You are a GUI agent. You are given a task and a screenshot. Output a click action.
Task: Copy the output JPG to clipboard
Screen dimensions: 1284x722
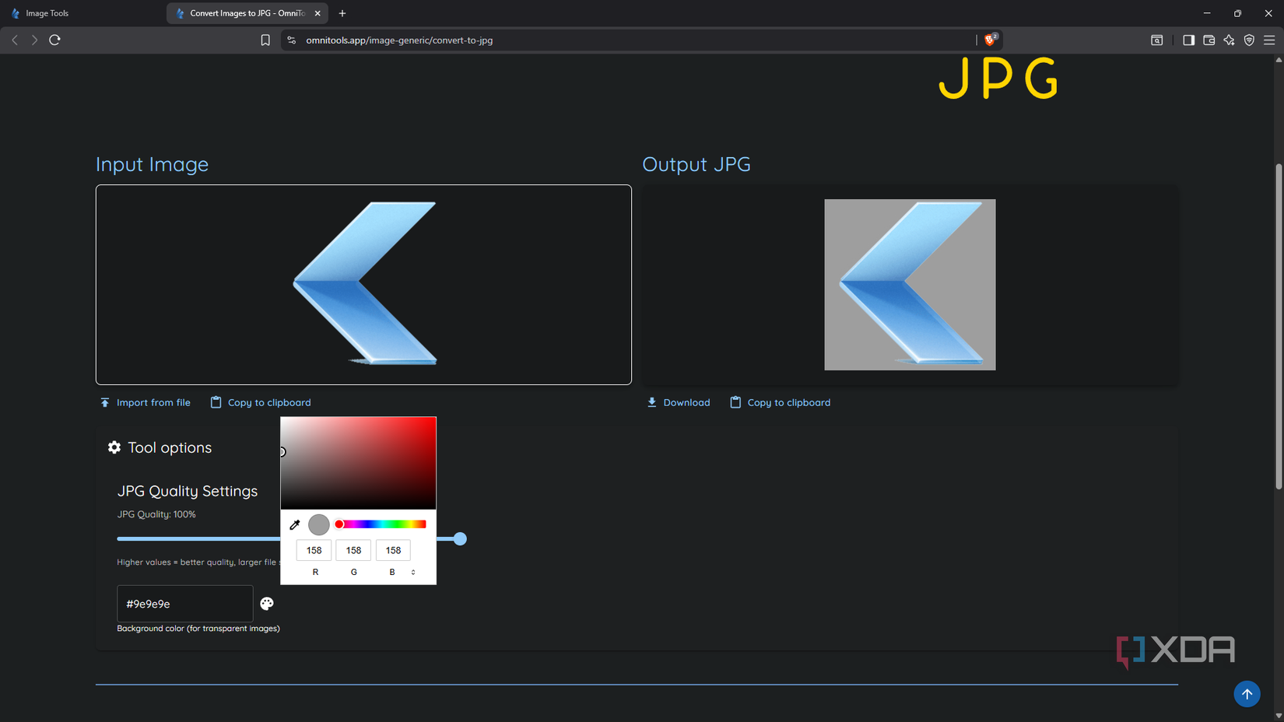[780, 402]
